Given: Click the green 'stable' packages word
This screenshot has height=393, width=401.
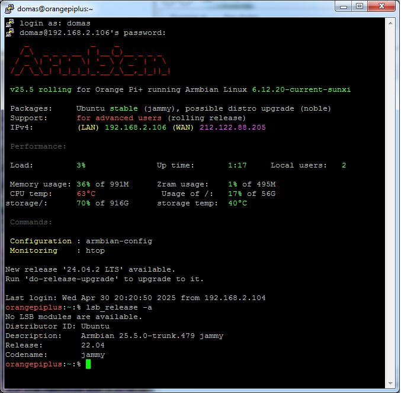Looking at the screenshot, I should pyautogui.click(x=124, y=108).
